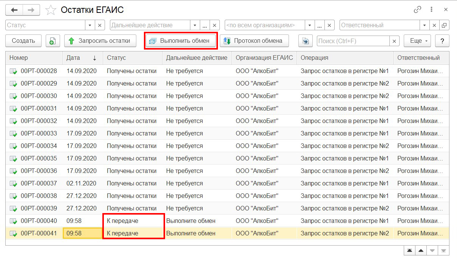
Task: Clear the Ответственный filter with its X
Action: coord(435,25)
